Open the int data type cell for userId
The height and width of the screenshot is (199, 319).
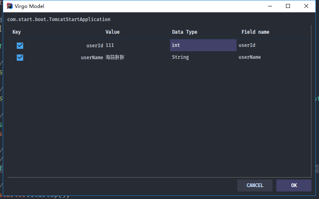203,45
